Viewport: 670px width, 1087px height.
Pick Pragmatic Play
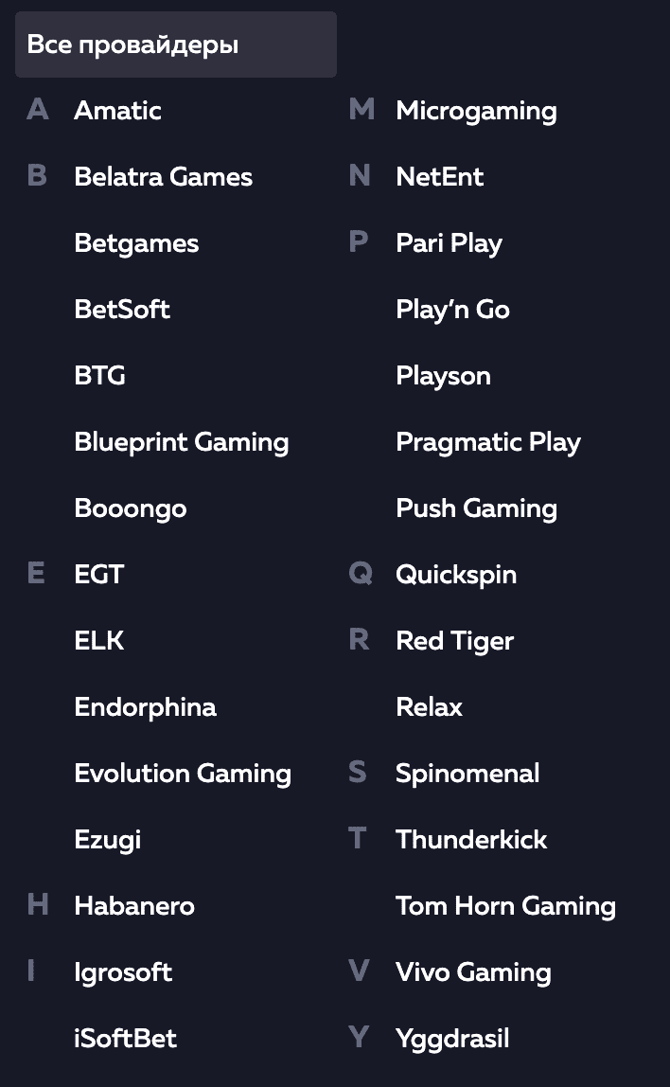coord(487,442)
